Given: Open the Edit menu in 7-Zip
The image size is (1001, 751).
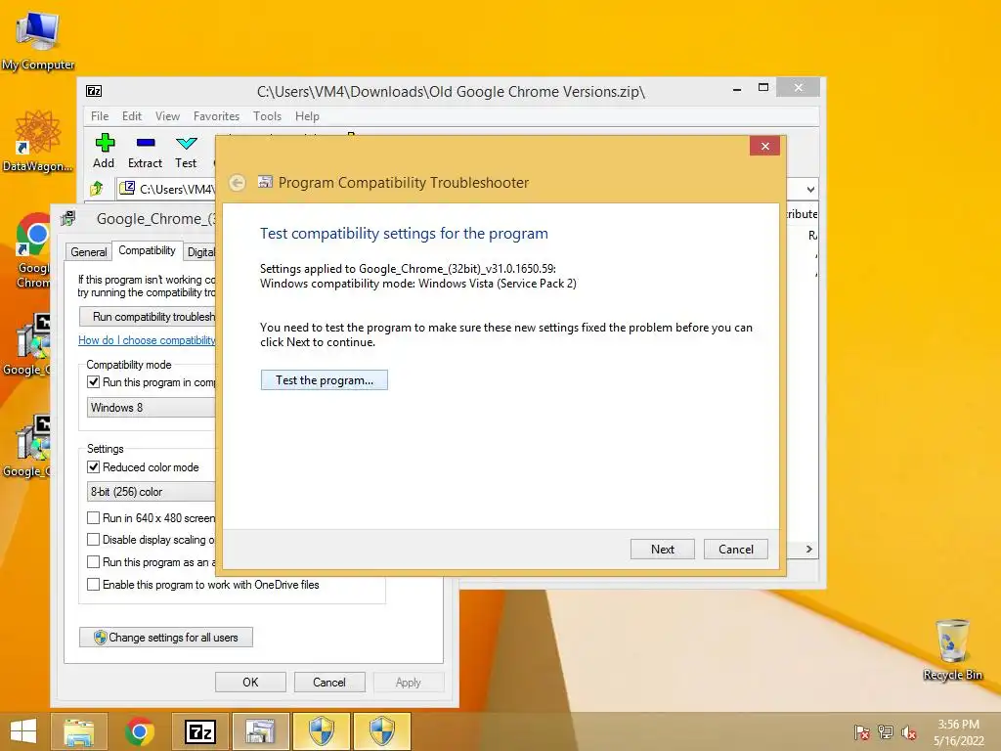Looking at the screenshot, I should pos(132,116).
